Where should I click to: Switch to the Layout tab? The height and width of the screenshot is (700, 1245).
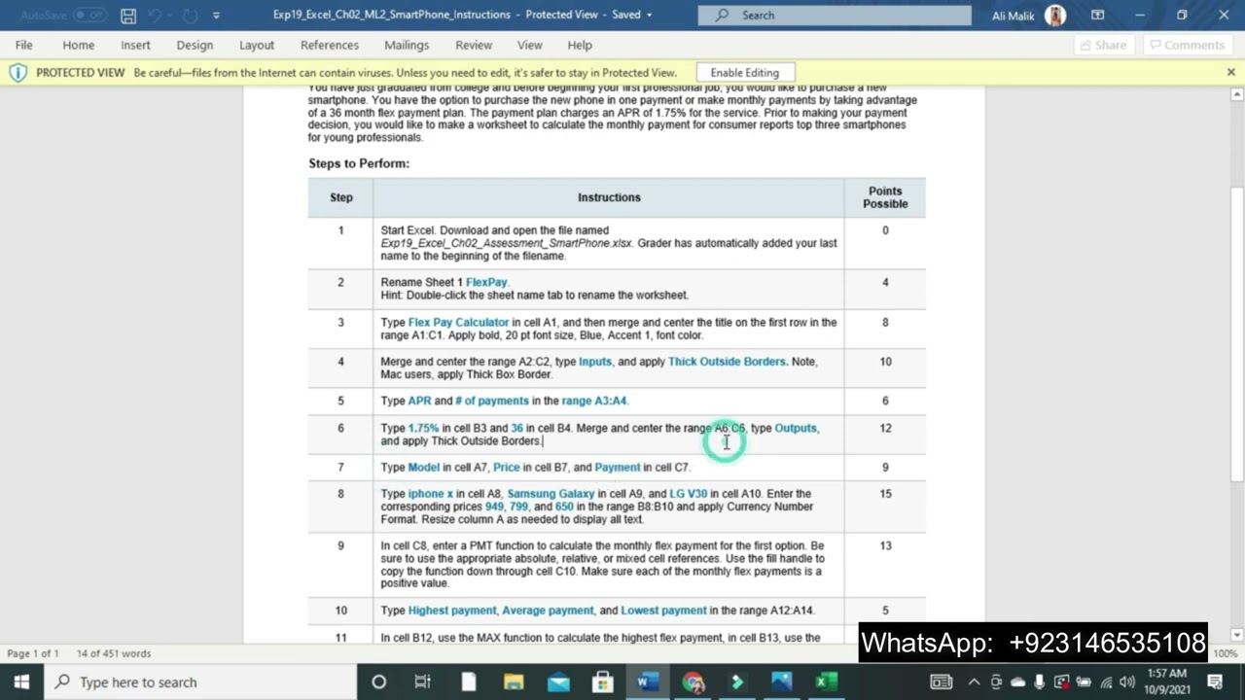pyautogui.click(x=257, y=45)
